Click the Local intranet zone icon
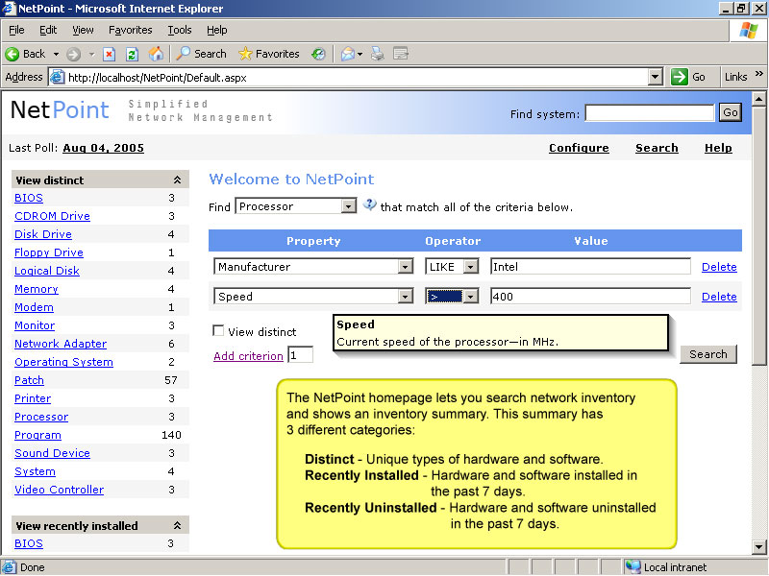Viewport: 769px width, 576px height. (x=633, y=566)
